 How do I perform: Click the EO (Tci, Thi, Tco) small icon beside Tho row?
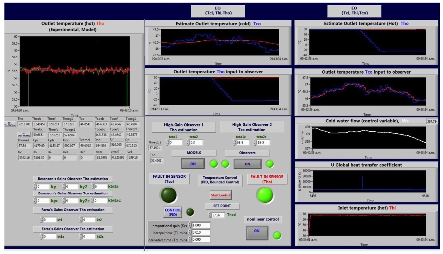pyautogui.click(x=10, y=124)
